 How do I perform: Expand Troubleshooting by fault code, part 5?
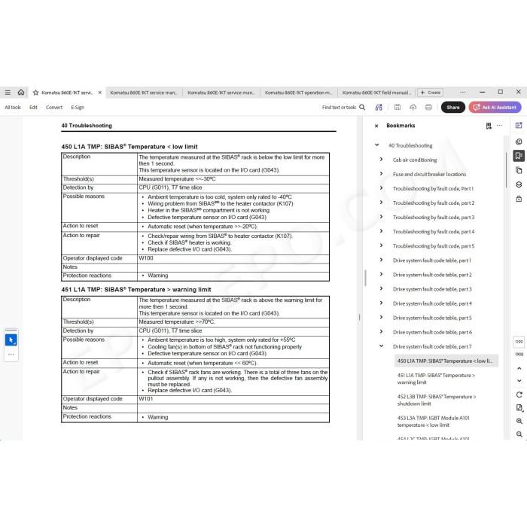coord(381,245)
